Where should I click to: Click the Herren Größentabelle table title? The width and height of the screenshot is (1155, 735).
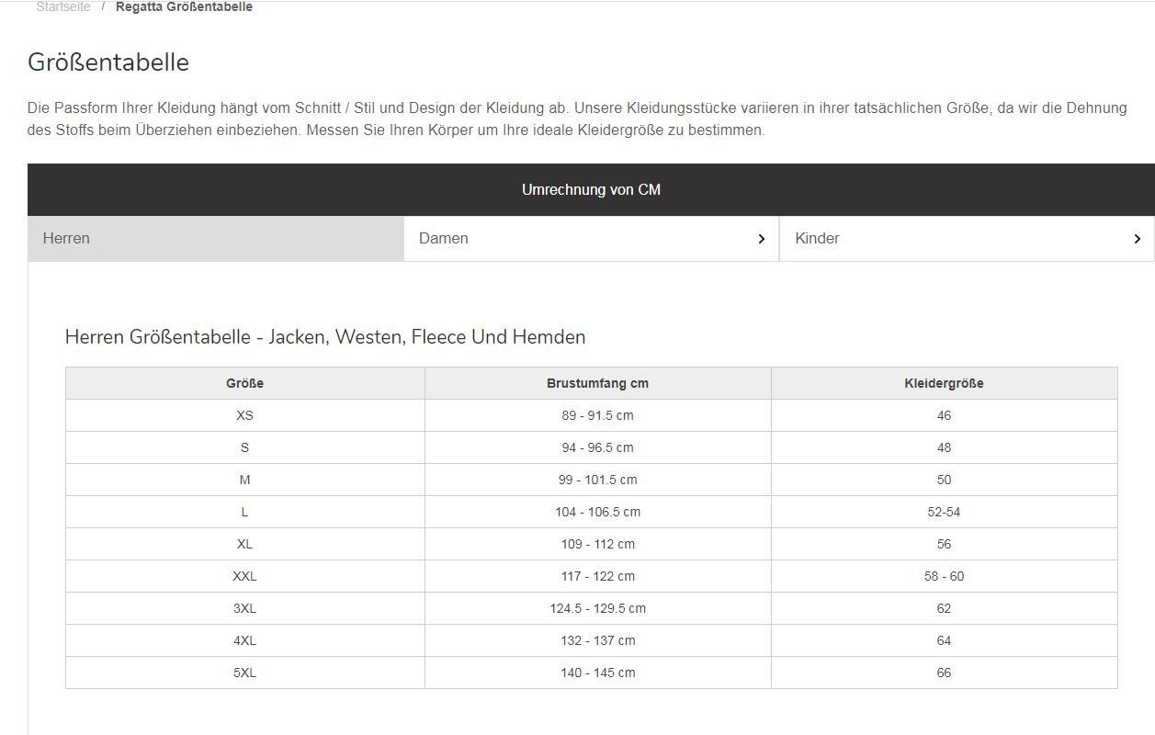tap(325, 337)
